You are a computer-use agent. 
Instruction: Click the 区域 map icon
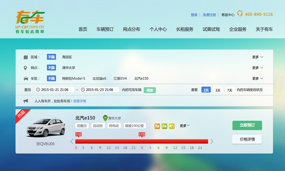[x=26, y=57]
